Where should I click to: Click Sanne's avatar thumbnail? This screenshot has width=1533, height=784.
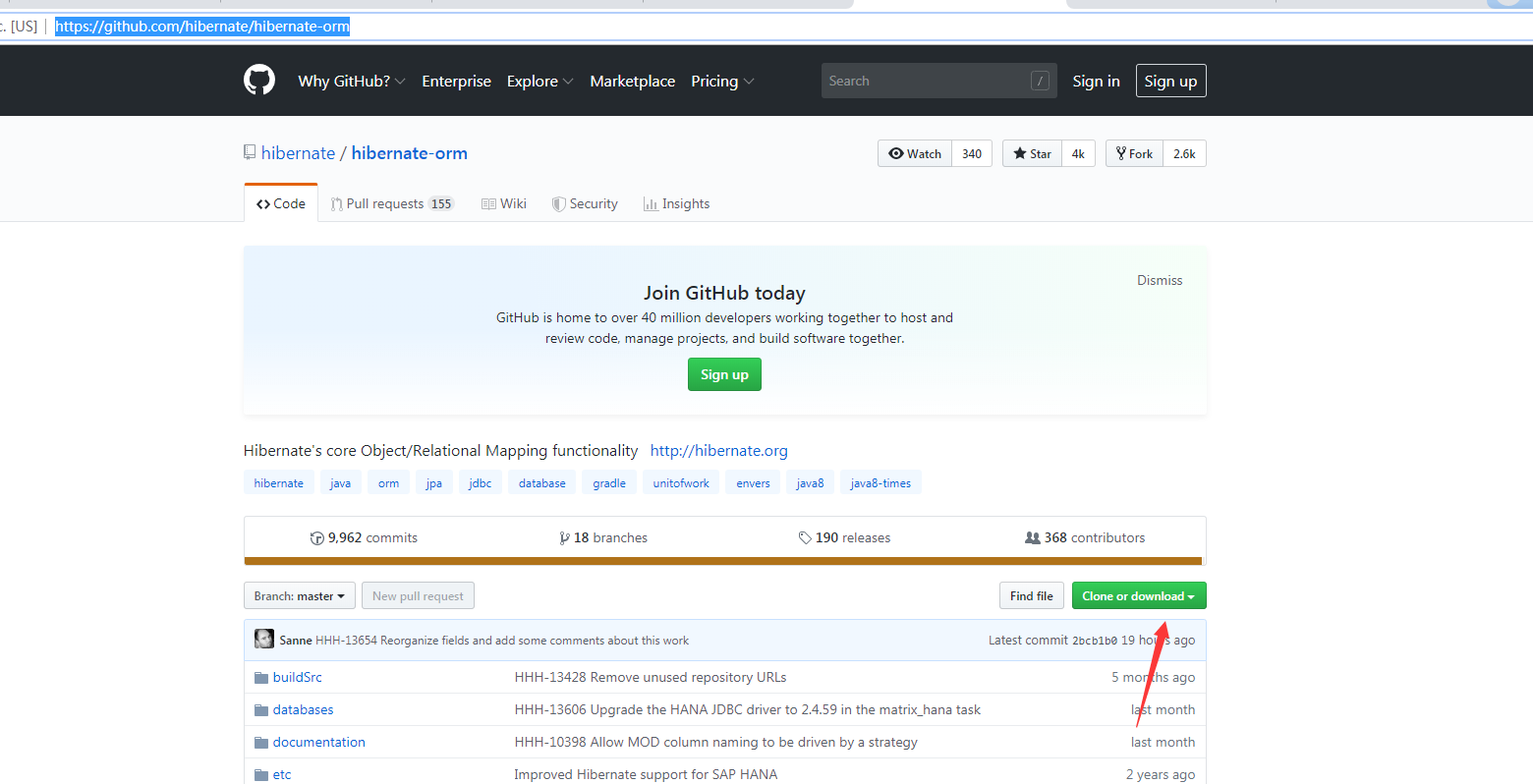[264, 639]
